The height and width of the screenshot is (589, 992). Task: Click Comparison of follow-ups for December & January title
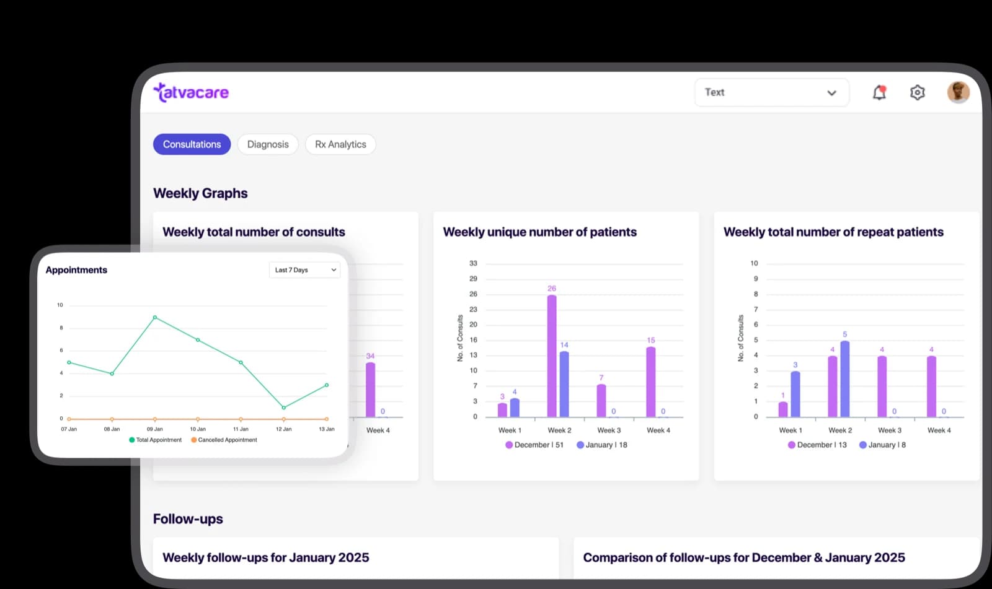coord(744,557)
